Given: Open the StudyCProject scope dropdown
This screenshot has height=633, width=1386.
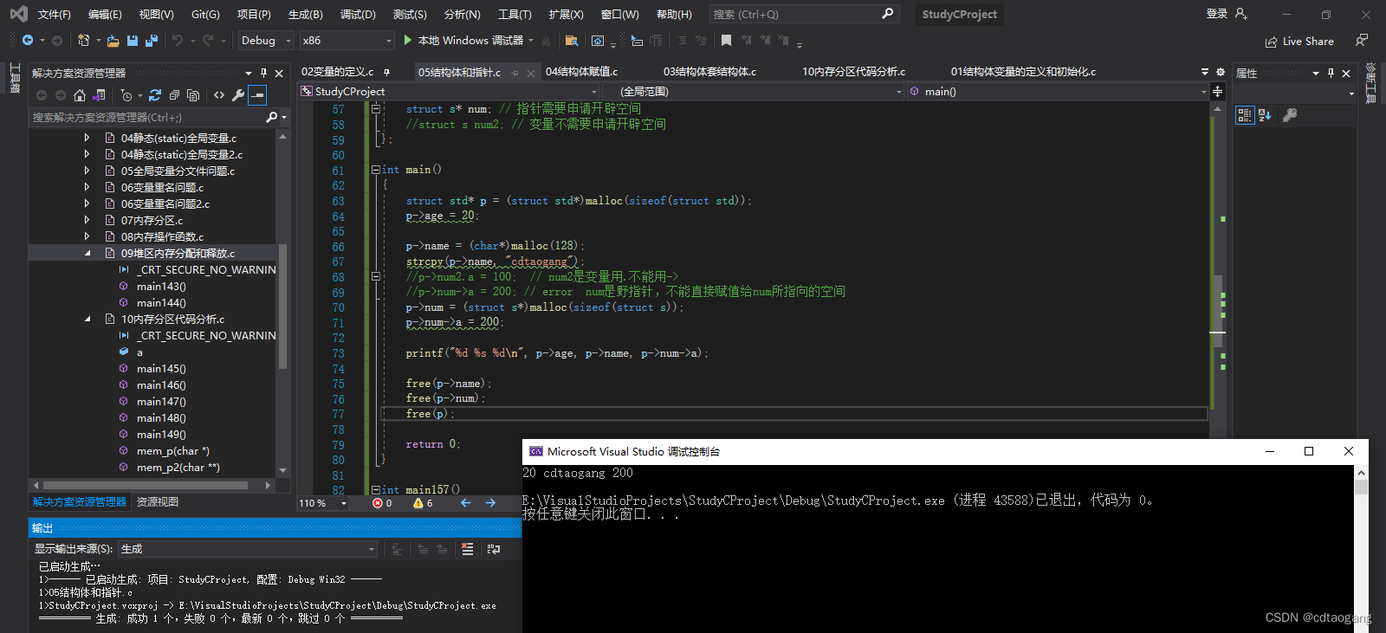Looking at the screenshot, I should 449,92.
